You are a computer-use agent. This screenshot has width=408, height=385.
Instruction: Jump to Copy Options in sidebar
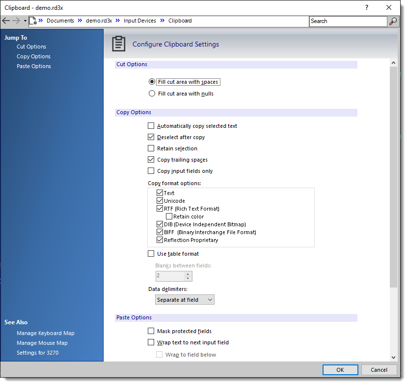(x=33, y=57)
